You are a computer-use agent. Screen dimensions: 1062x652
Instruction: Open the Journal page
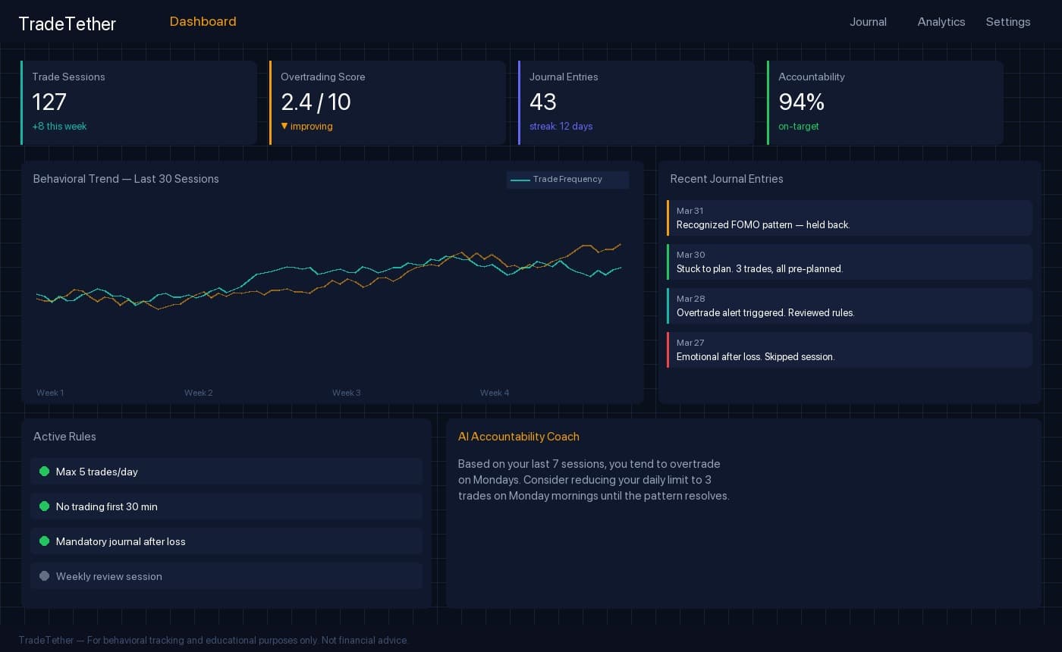coord(868,22)
